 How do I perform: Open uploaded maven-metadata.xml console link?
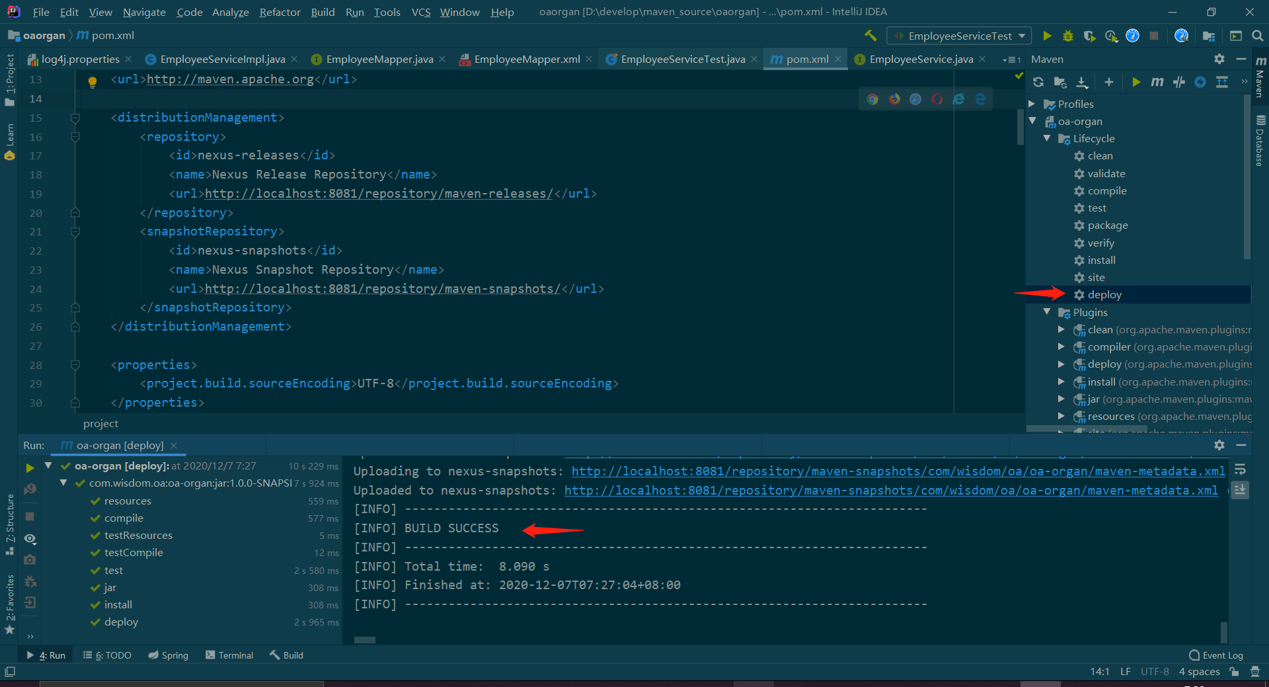pyautogui.click(x=891, y=491)
